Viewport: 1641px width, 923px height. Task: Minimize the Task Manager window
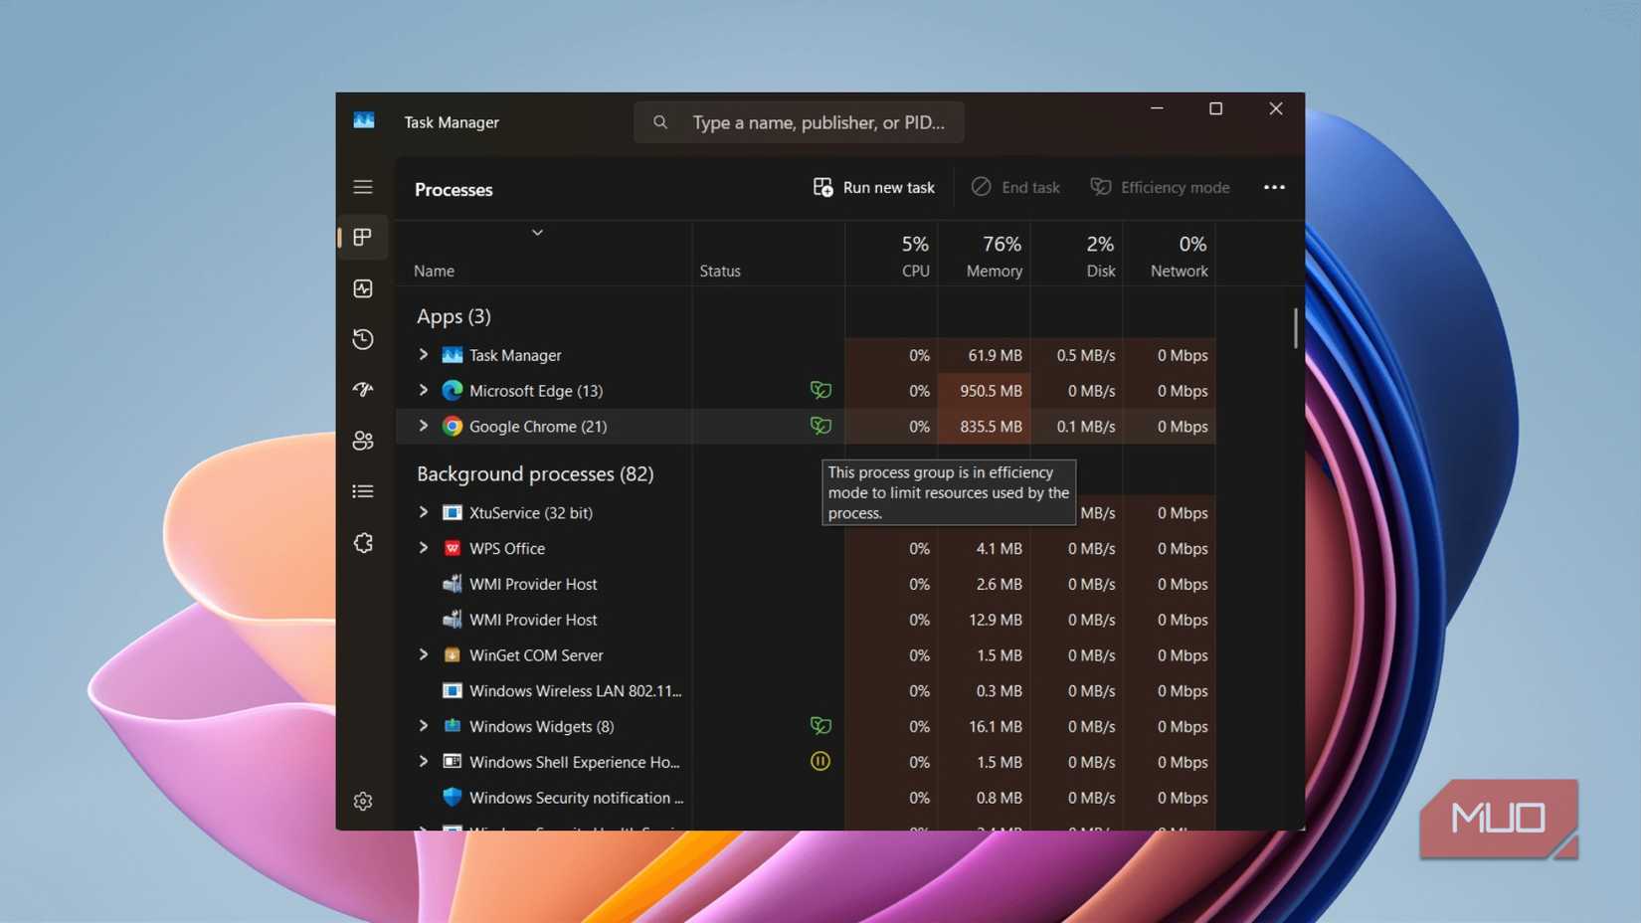[x=1157, y=108]
